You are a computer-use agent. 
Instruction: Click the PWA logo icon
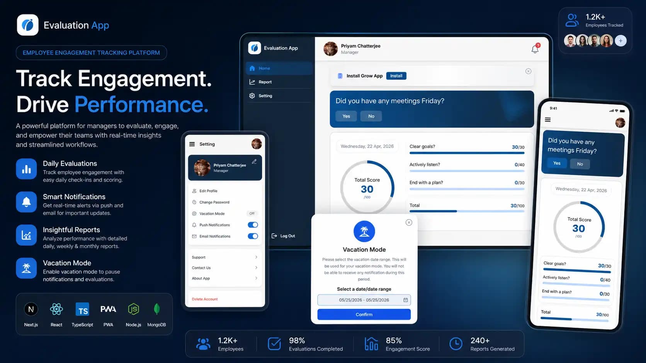(108, 309)
